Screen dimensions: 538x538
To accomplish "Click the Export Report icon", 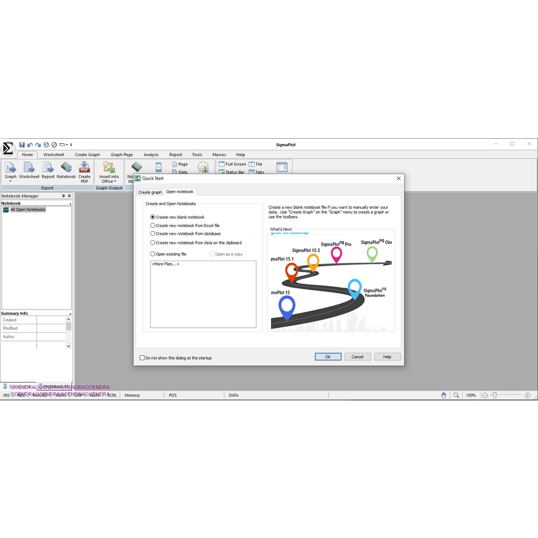I will tap(48, 168).
